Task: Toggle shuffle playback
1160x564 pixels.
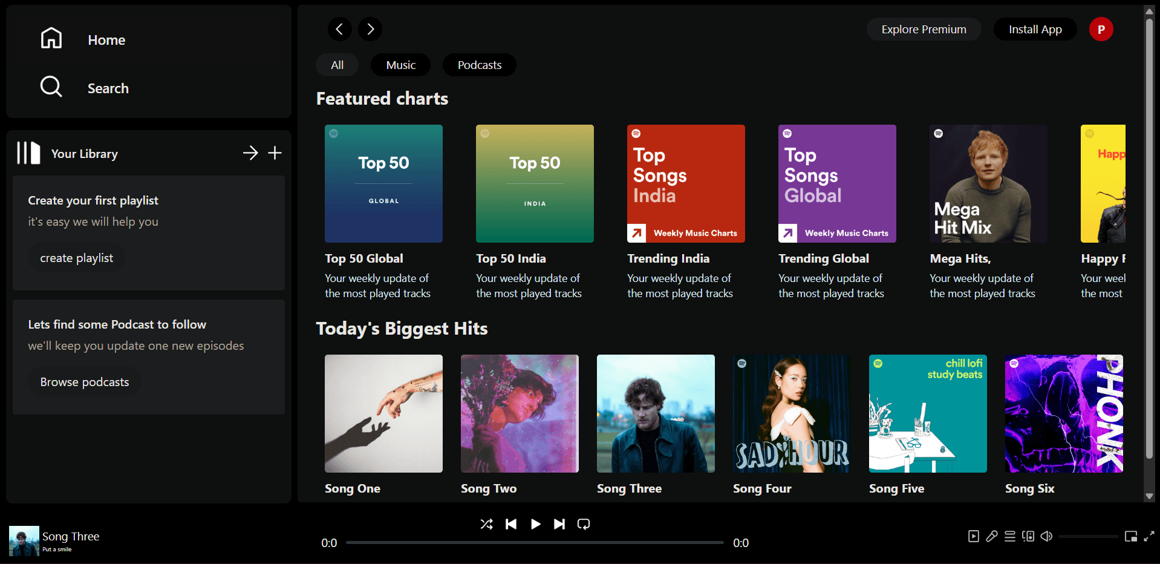Action: 486,524
